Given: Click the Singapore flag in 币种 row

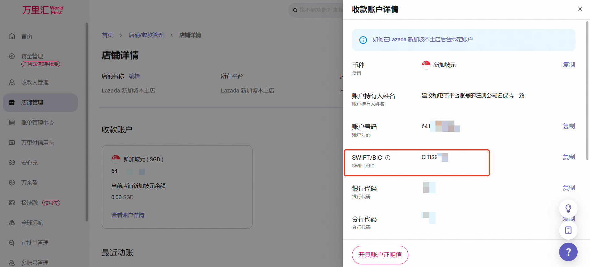Looking at the screenshot, I should tap(426, 65).
